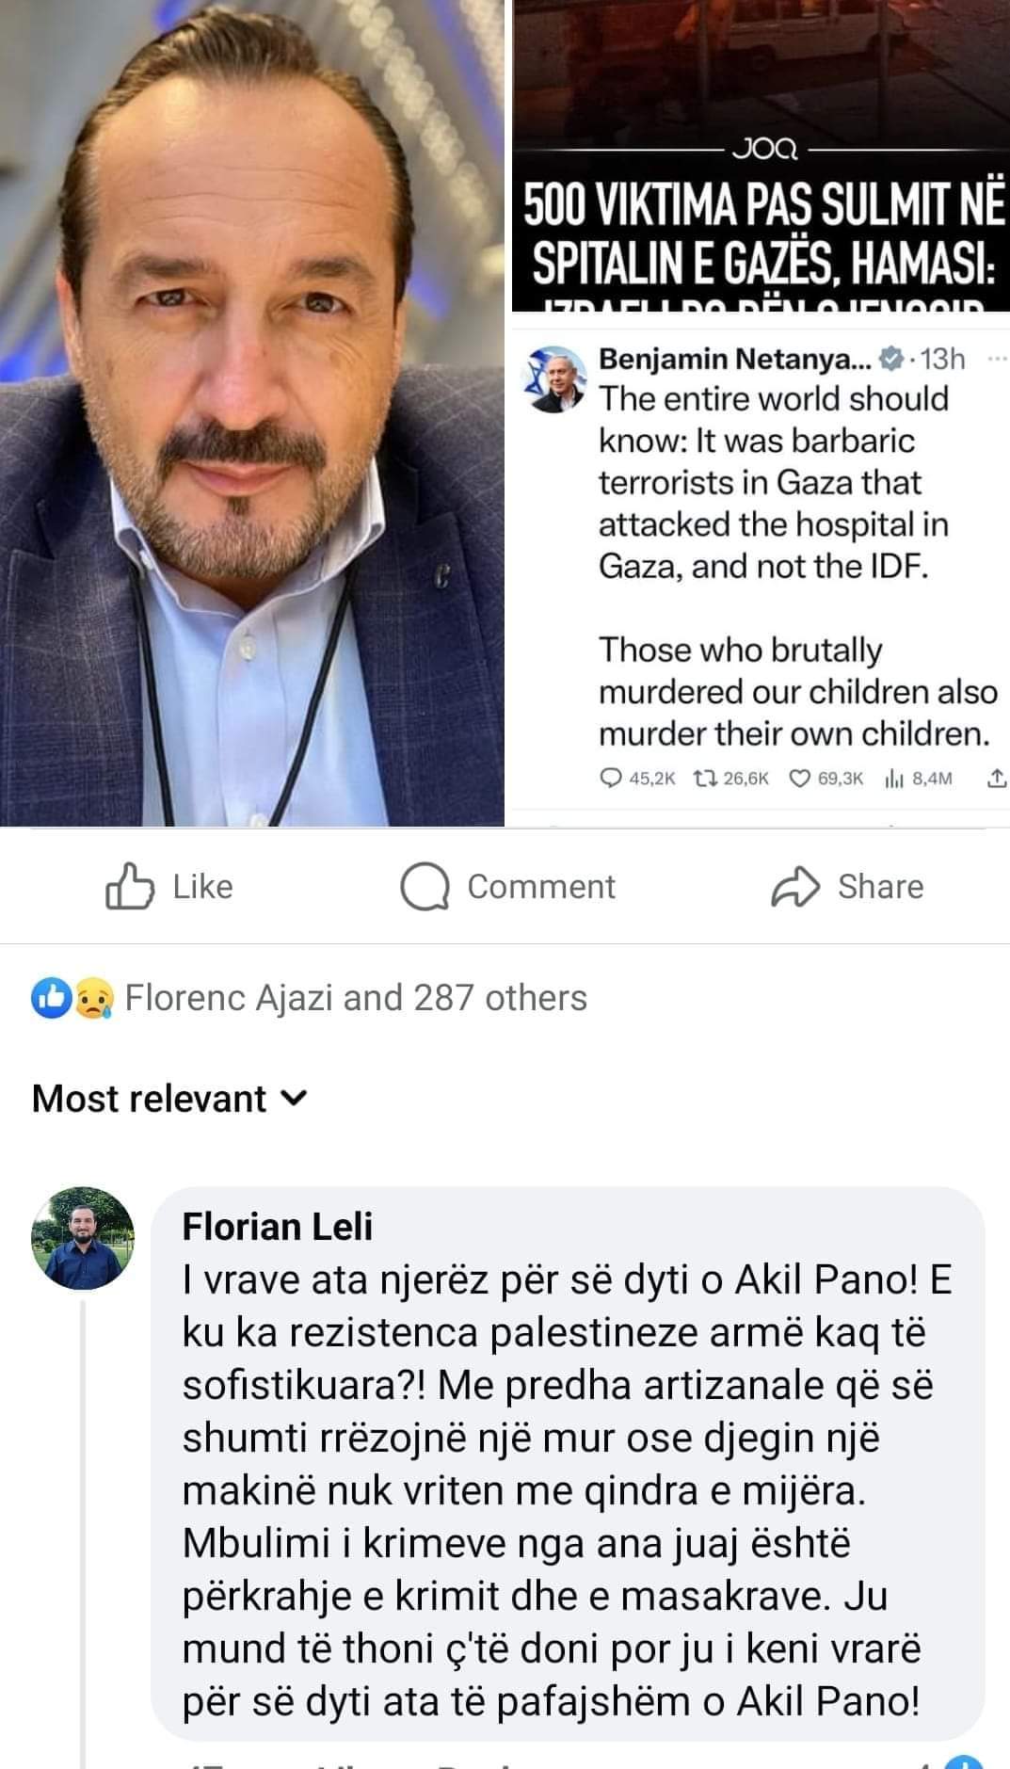Click the sad reaction emoji
This screenshot has height=1769, width=1010.
click(96, 998)
